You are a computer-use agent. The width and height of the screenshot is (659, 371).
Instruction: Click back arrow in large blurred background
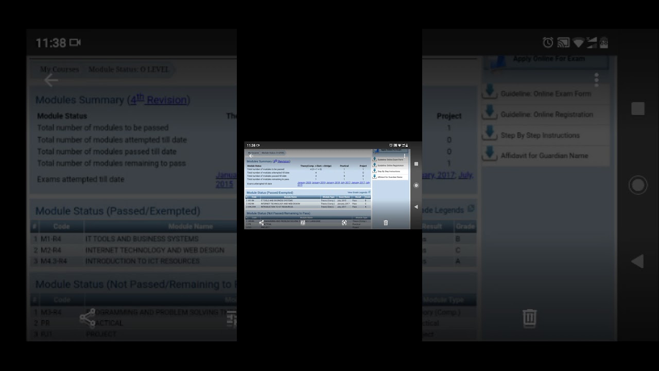click(51, 80)
